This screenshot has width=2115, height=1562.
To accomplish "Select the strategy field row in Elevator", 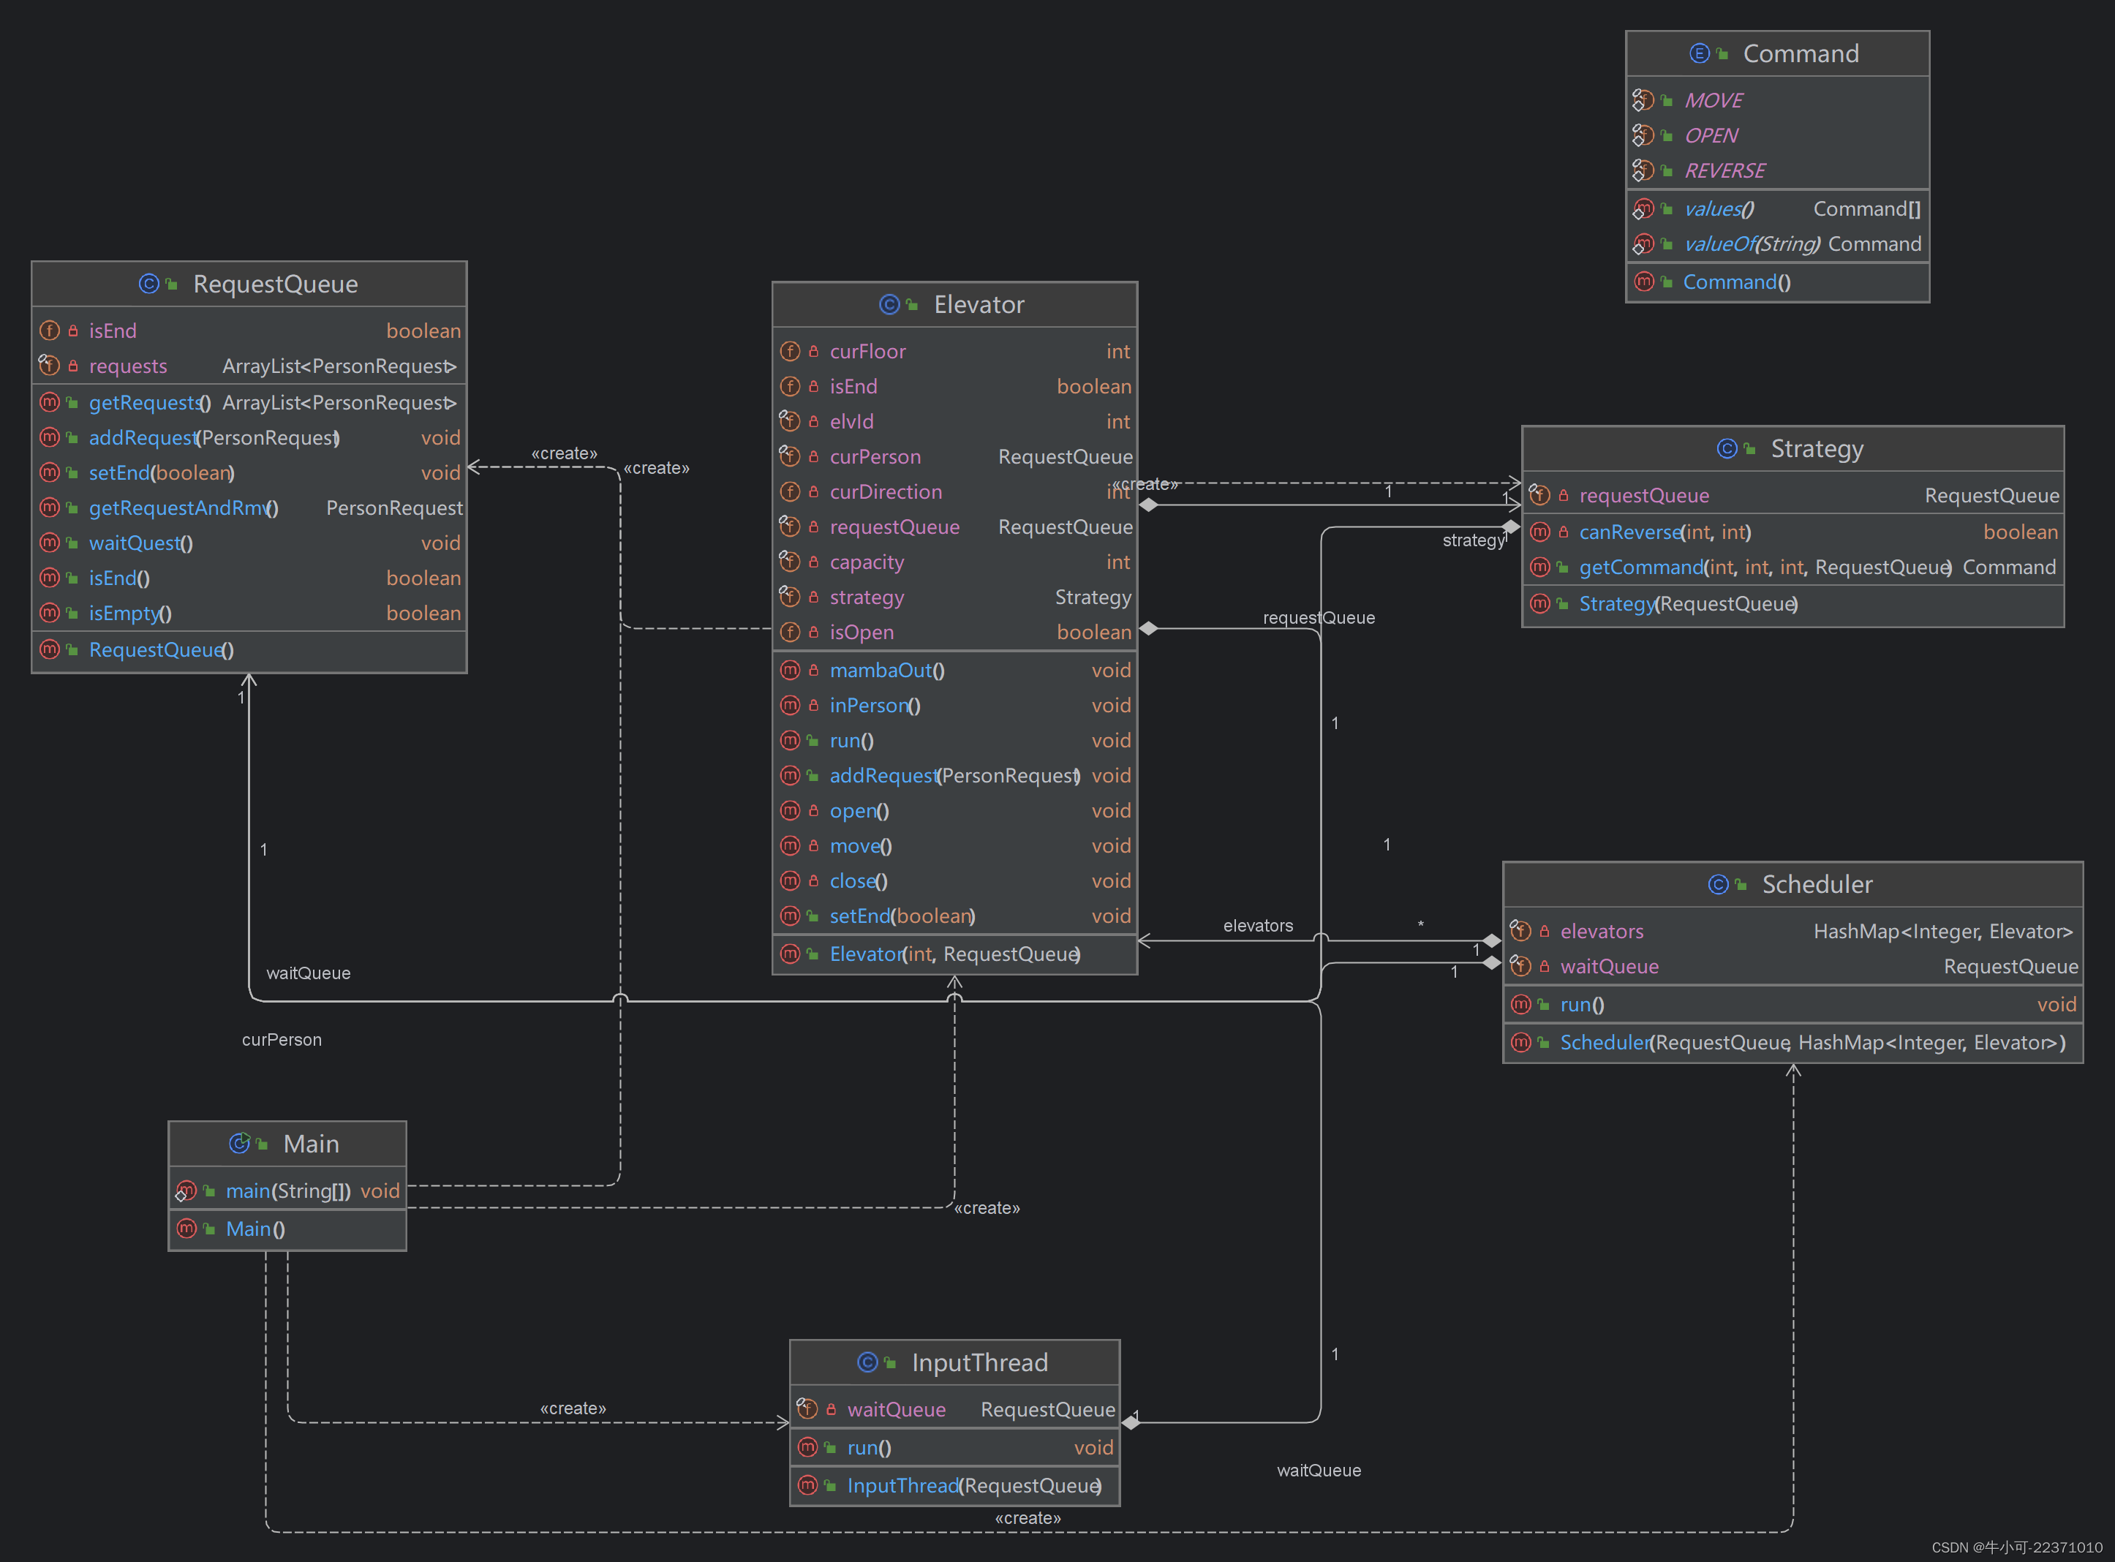I will point(955,597).
